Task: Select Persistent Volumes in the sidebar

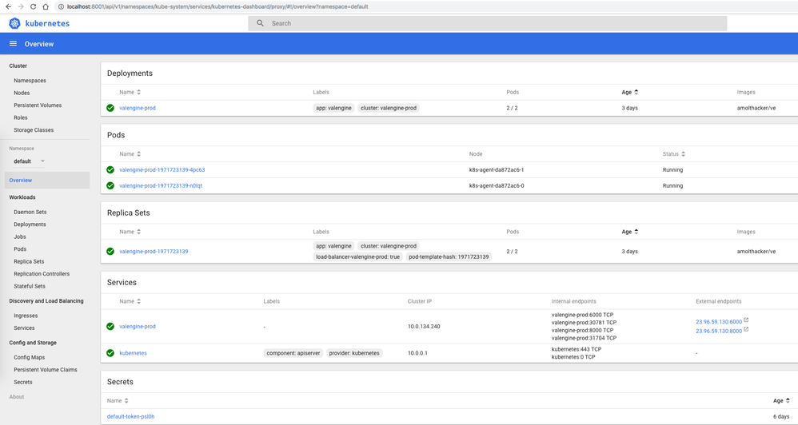Action: tap(38, 105)
